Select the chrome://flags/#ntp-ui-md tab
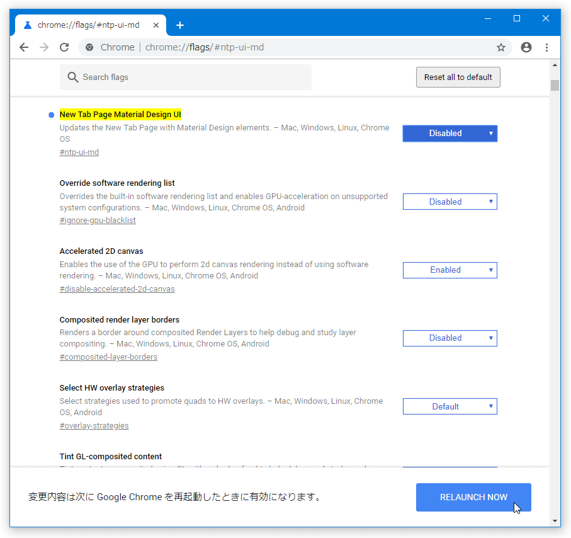The height and width of the screenshot is (538, 571). point(91,25)
